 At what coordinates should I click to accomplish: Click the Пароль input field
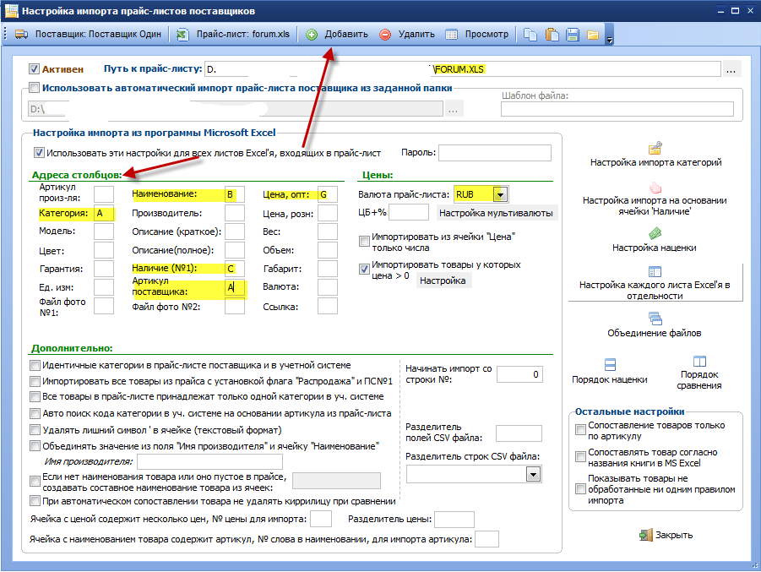pos(495,152)
